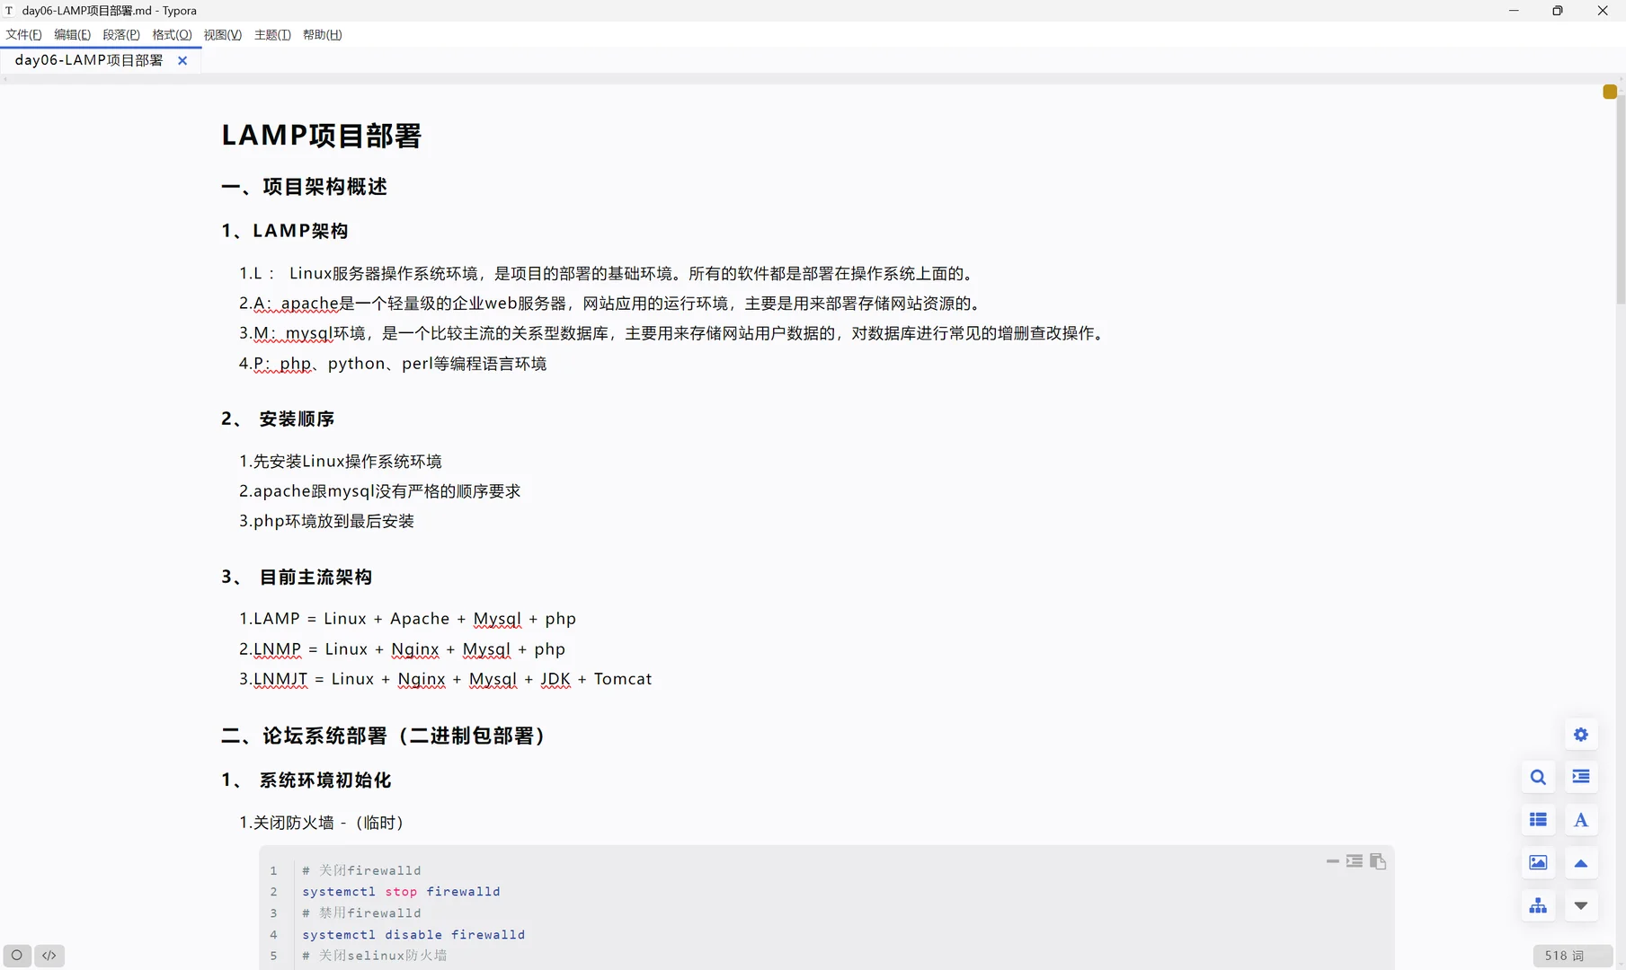The width and height of the screenshot is (1626, 970).
Task: Click the blue hierarchy diagram icon
Action: [x=1538, y=905]
